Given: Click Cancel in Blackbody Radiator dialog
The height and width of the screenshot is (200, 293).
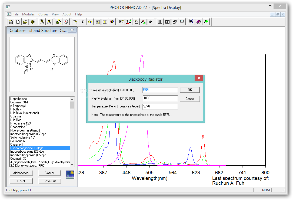Looking at the screenshot, I should [x=190, y=99].
